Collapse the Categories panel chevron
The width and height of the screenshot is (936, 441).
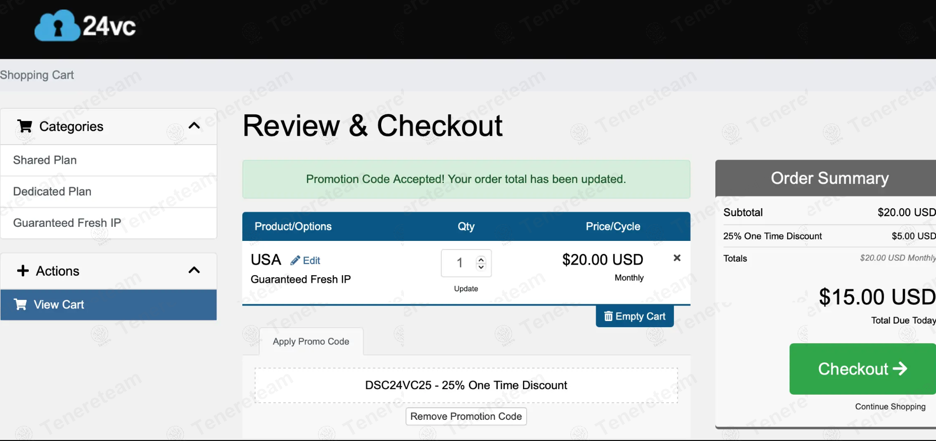(194, 126)
